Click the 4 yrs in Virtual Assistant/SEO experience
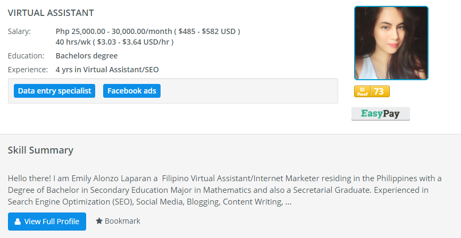461x238 pixels. [107, 70]
